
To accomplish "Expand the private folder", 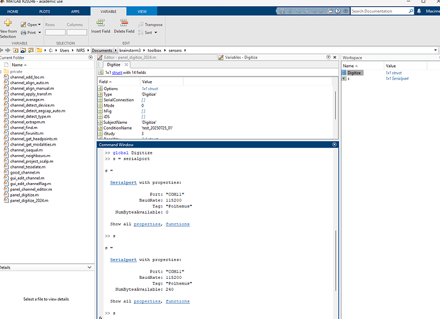I will pos(1,71).
